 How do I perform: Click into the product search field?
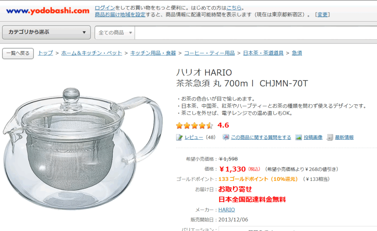pos(256,32)
